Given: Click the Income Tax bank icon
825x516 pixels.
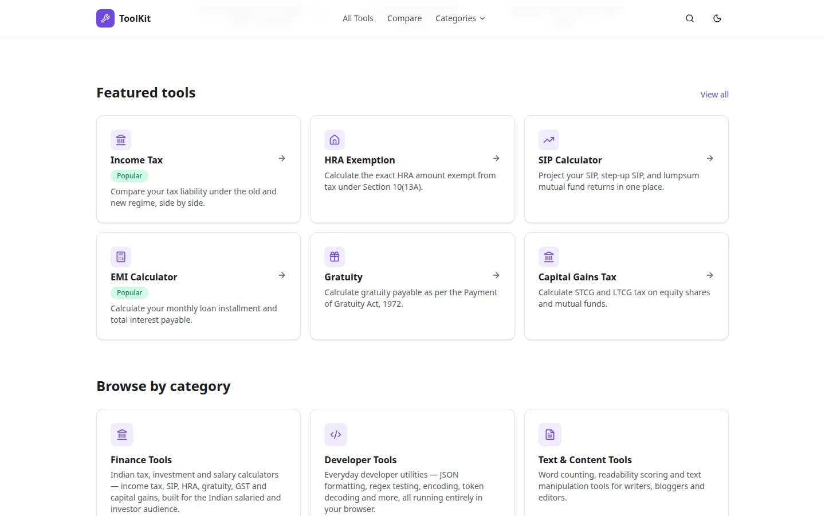Looking at the screenshot, I should tap(121, 140).
